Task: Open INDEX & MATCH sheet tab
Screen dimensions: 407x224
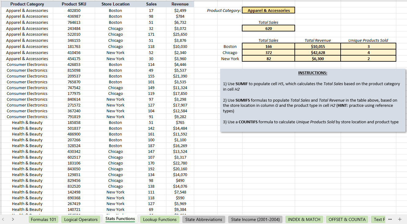Action: pyautogui.click(x=304, y=219)
